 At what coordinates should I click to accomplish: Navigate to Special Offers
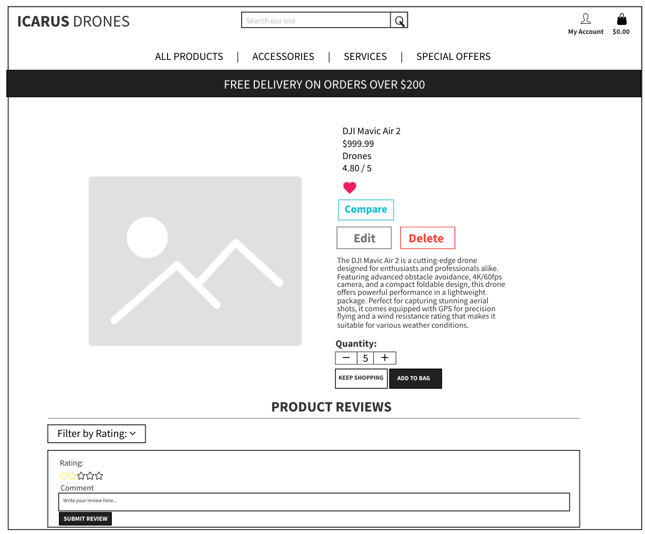coord(453,57)
